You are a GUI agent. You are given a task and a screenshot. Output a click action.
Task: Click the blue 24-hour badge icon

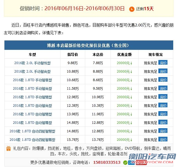(x=131, y=163)
